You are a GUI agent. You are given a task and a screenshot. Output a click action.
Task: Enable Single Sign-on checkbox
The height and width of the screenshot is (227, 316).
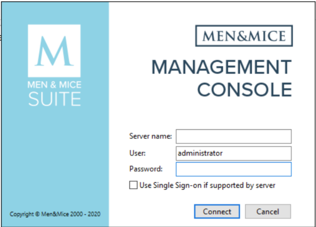pos(134,185)
